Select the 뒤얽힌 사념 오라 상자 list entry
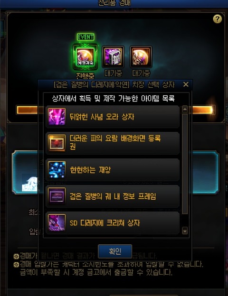The height and width of the screenshot is (296, 228). [113, 117]
